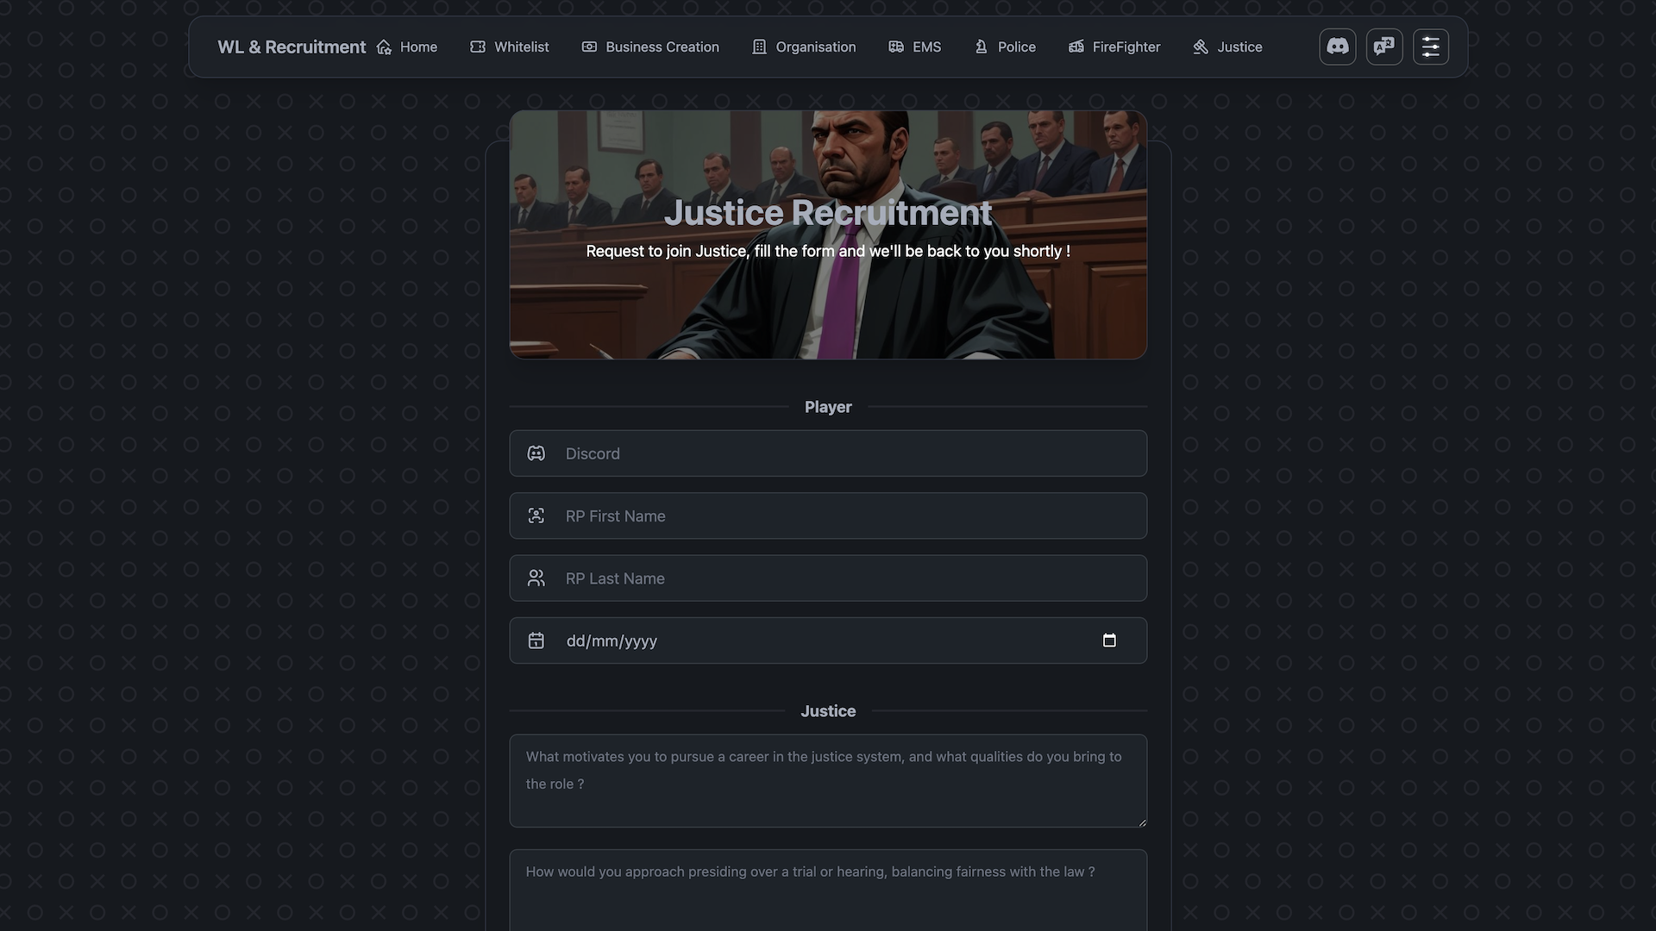Select the Justice nav item

pyautogui.click(x=1227, y=47)
